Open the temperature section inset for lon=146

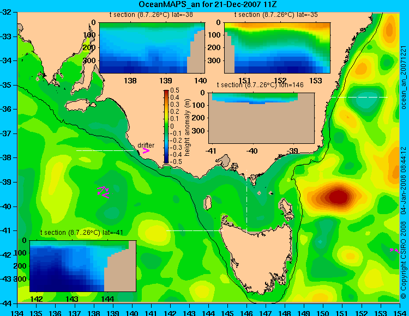[261, 118]
